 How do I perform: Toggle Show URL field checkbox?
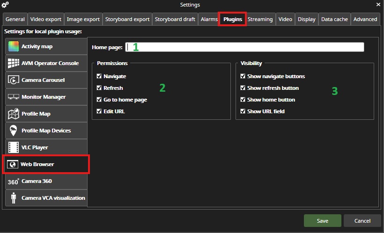click(x=243, y=111)
